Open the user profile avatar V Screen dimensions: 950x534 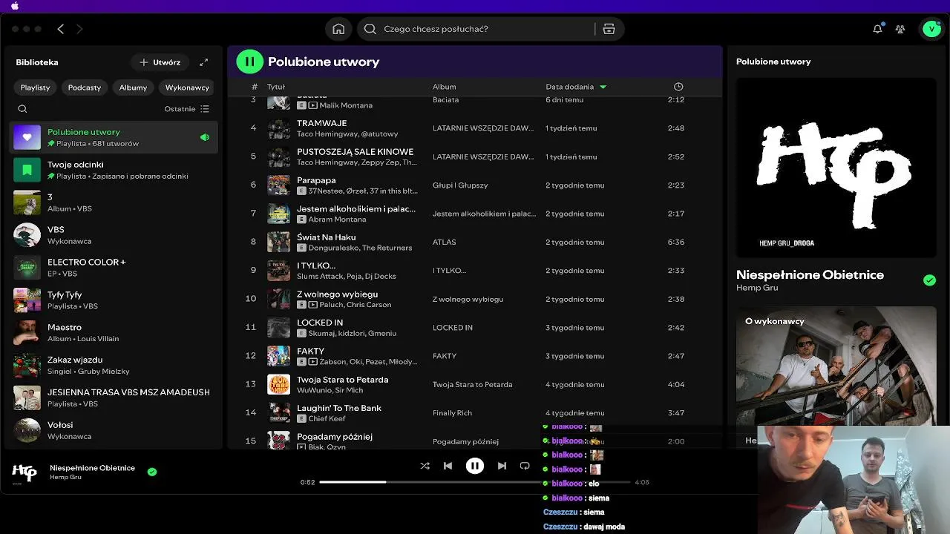point(931,29)
